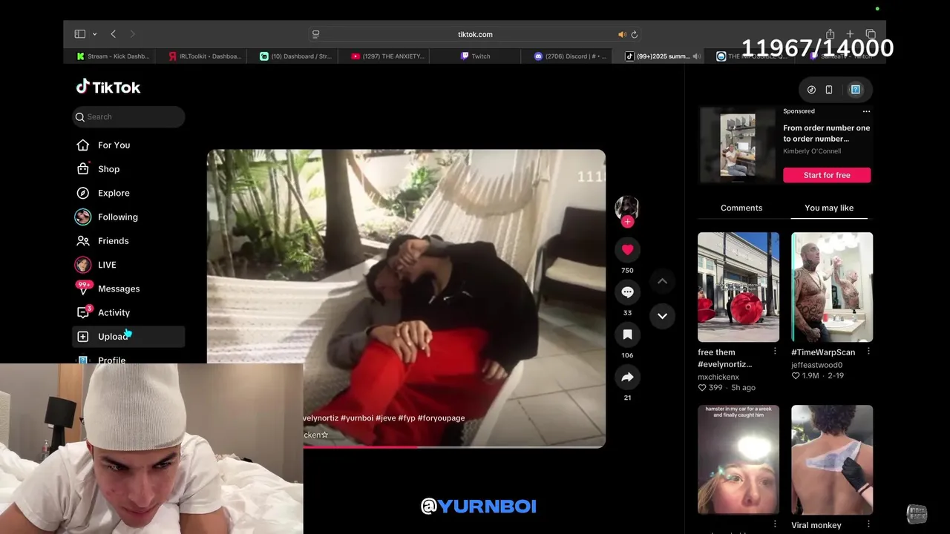Image resolution: width=950 pixels, height=534 pixels.
Task: Click the #yurnboi hashtag in caption
Action: pyautogui.click(x=356, y=418)
